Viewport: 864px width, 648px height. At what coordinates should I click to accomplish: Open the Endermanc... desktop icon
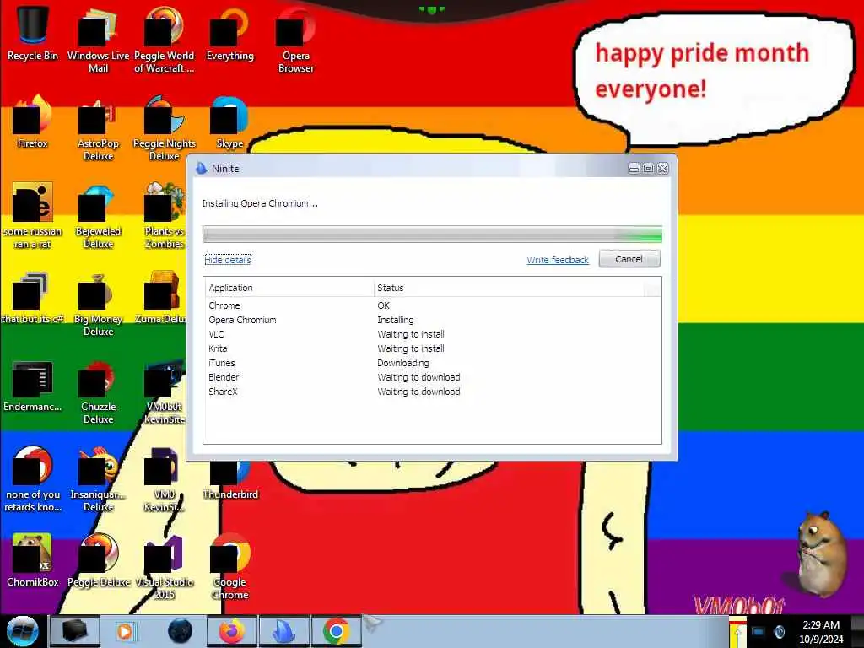point(33,386)
